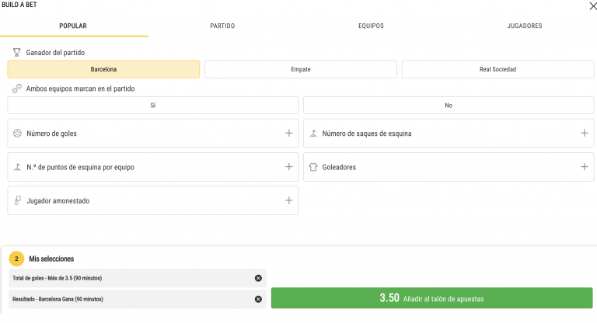Expand the Goleadores section

point(585,167)
